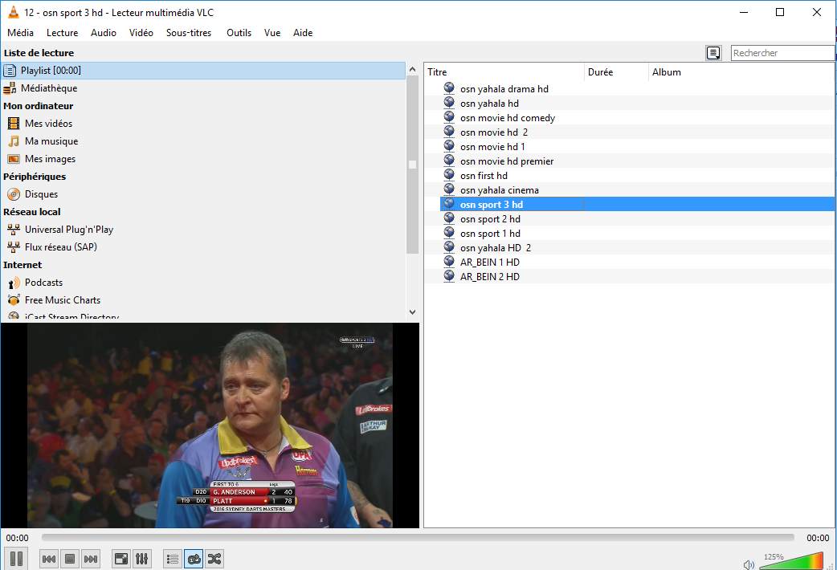
Task: Open the Vue menu
Action: pyautogui.click(x=272, y=33)
